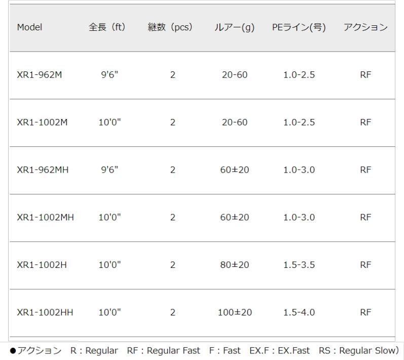Click the ルアー(g) column header
Image resolution: width=404 pixels, height=360 pixels.
[x=234, y=27]
